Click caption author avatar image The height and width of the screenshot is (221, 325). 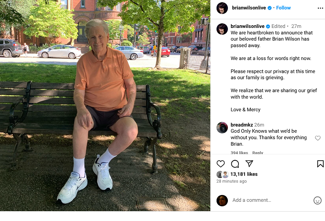(222, 29)
